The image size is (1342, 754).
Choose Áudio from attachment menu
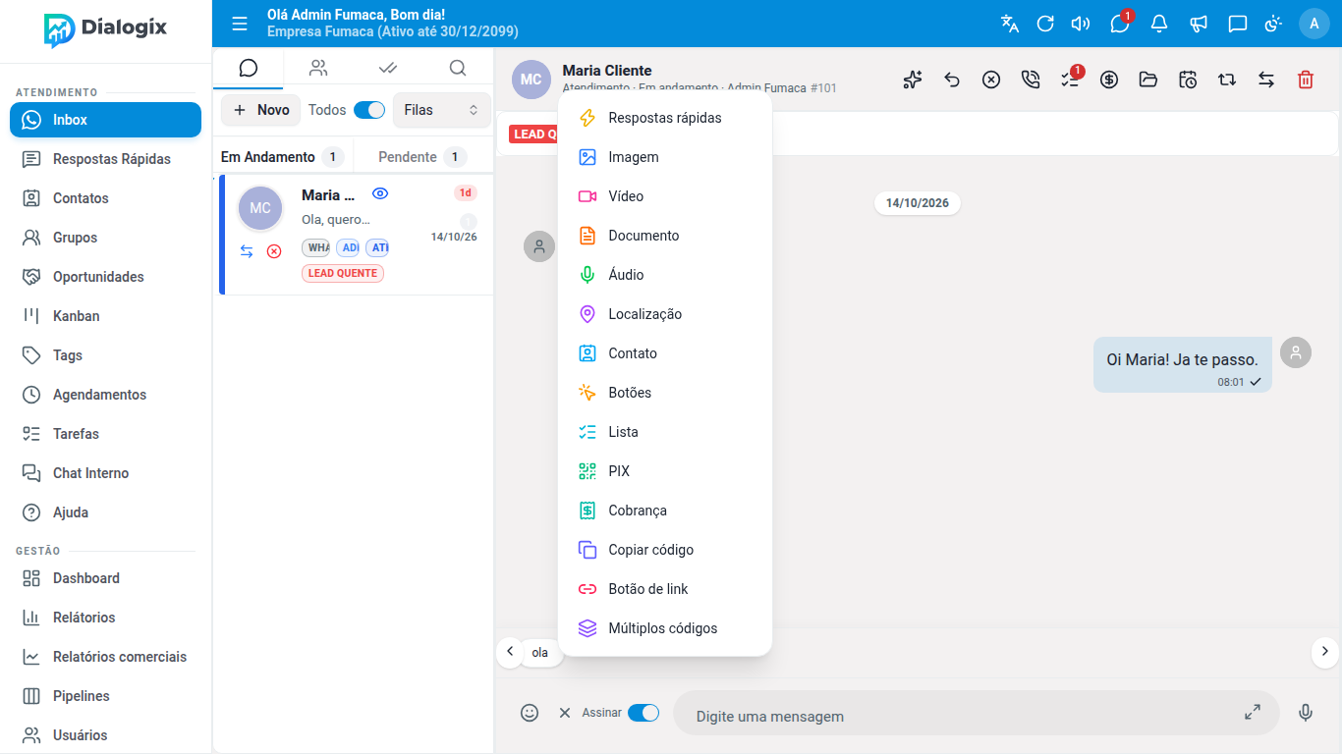click(x=665, y=275)
